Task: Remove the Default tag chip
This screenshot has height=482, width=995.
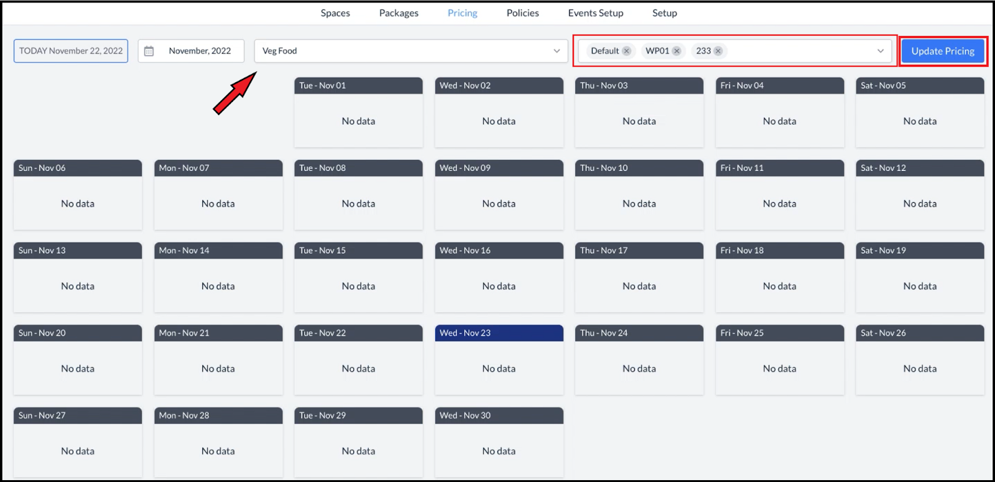Action: [626, 51]
